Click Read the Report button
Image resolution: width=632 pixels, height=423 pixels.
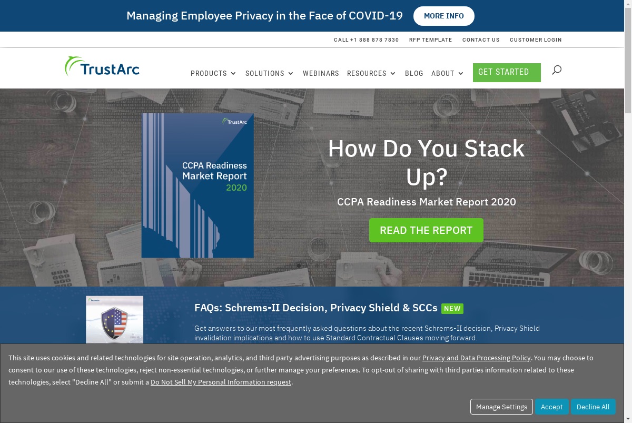tap(426, 230)
